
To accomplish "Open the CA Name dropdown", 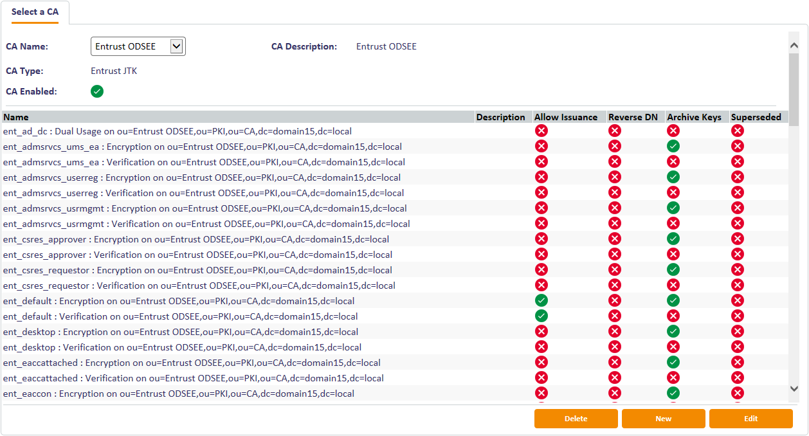I will click(138, 46).
